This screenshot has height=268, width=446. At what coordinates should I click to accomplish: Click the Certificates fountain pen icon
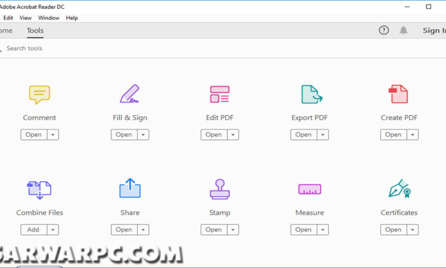(x=400, y=189)
